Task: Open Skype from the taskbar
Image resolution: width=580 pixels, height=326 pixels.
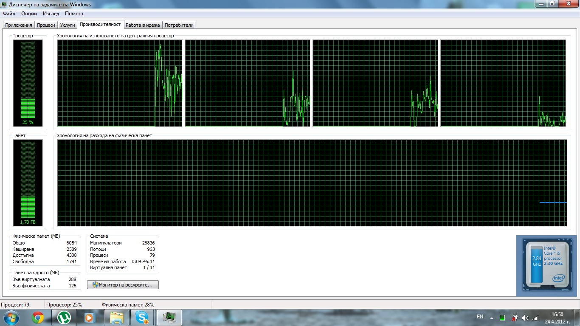Action: (x=142, y=318)
